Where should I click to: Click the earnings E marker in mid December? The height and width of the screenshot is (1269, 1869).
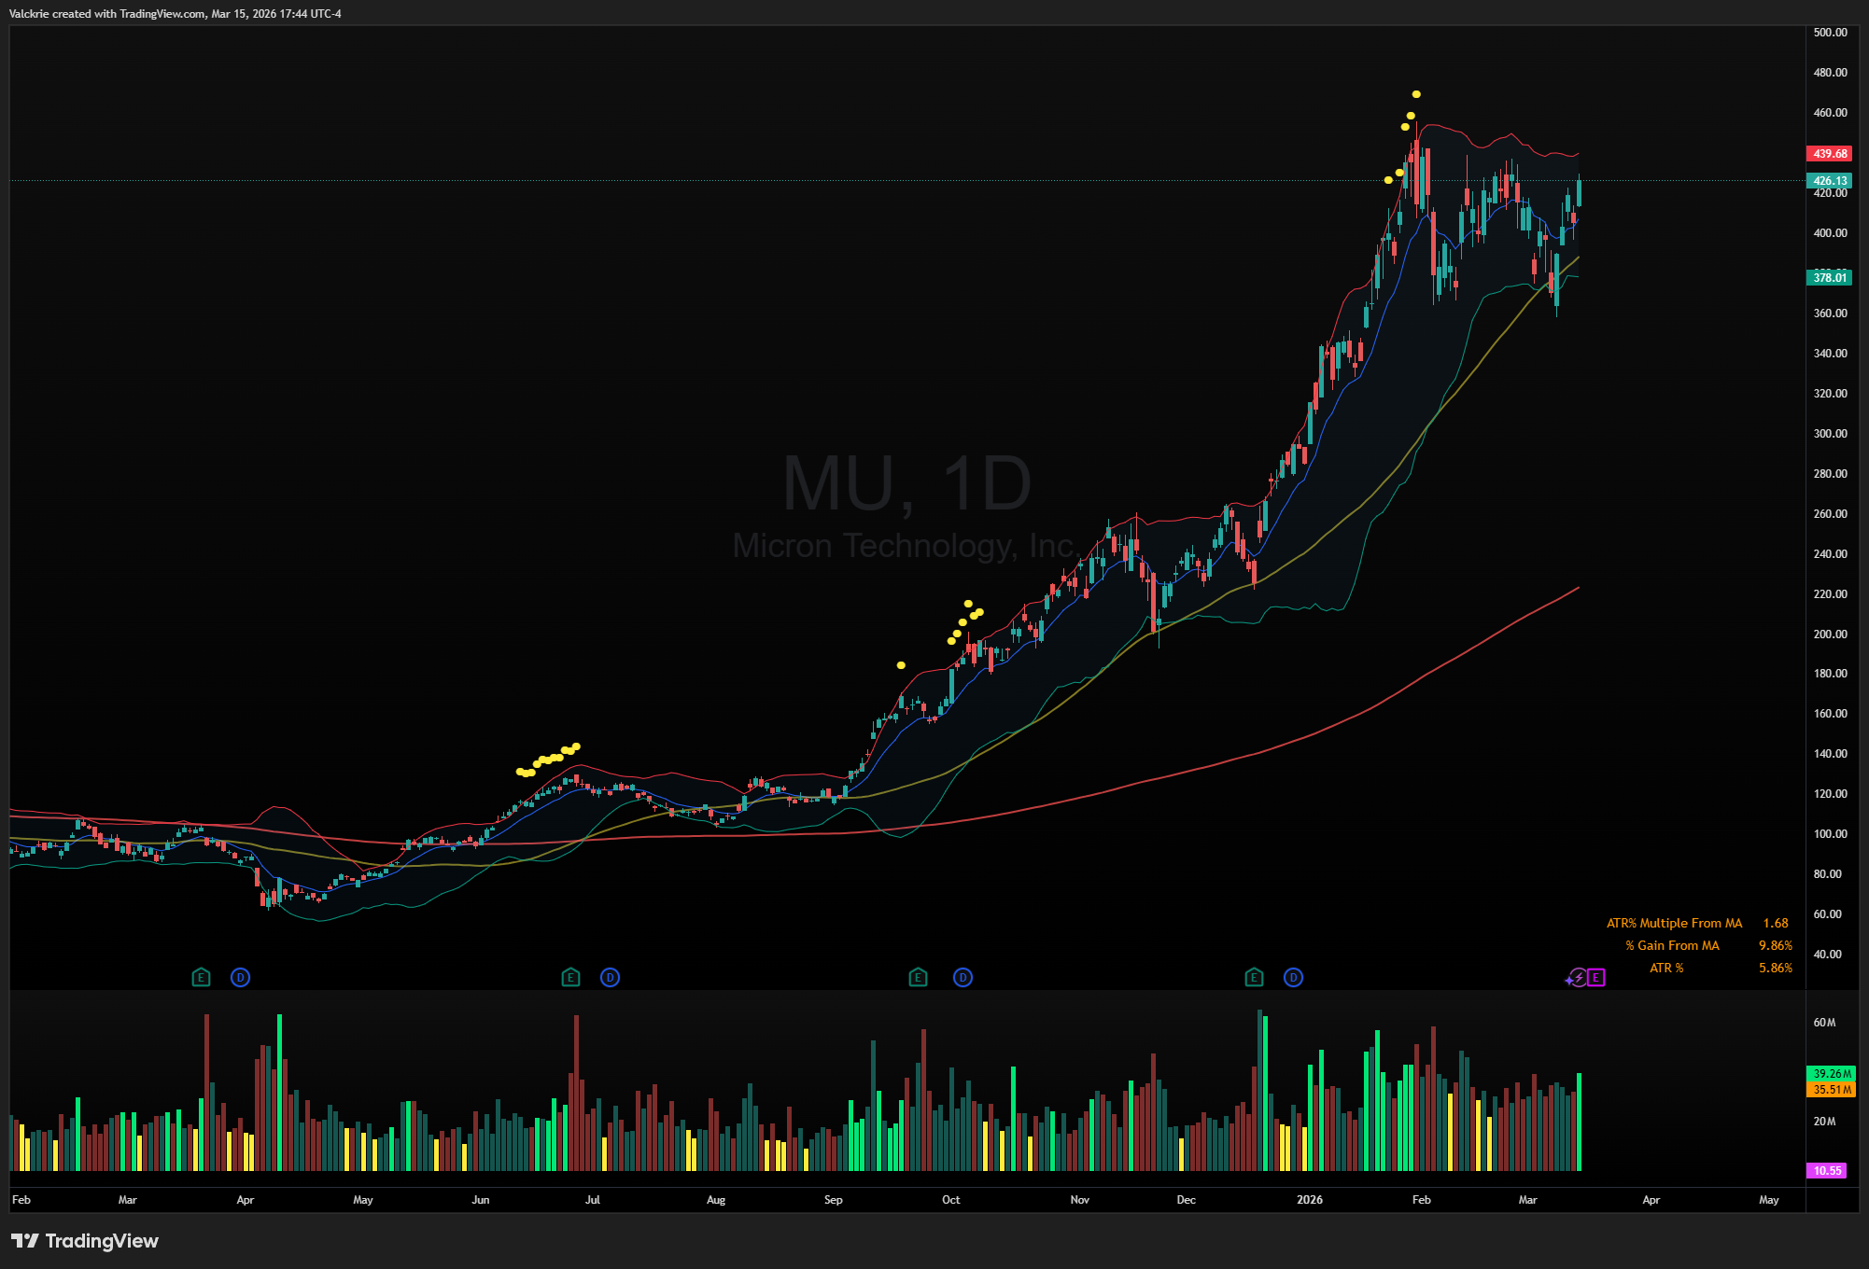pos(1254,978)
